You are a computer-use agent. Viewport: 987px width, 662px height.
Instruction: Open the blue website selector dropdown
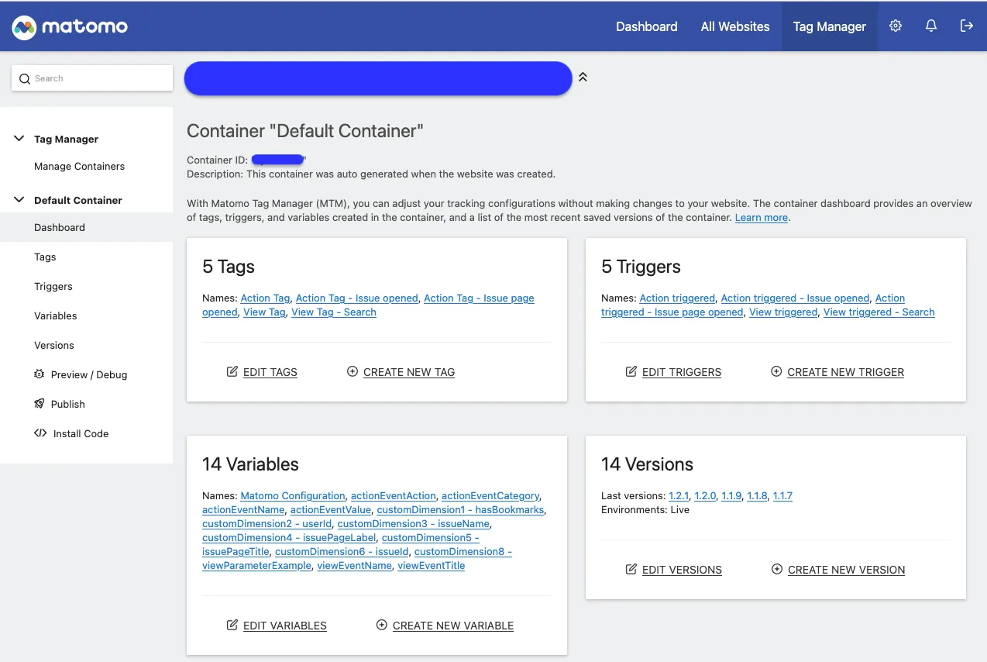(378, 78)
